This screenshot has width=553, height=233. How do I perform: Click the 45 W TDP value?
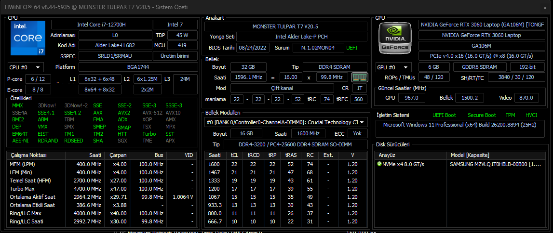[x=182, y=35]
